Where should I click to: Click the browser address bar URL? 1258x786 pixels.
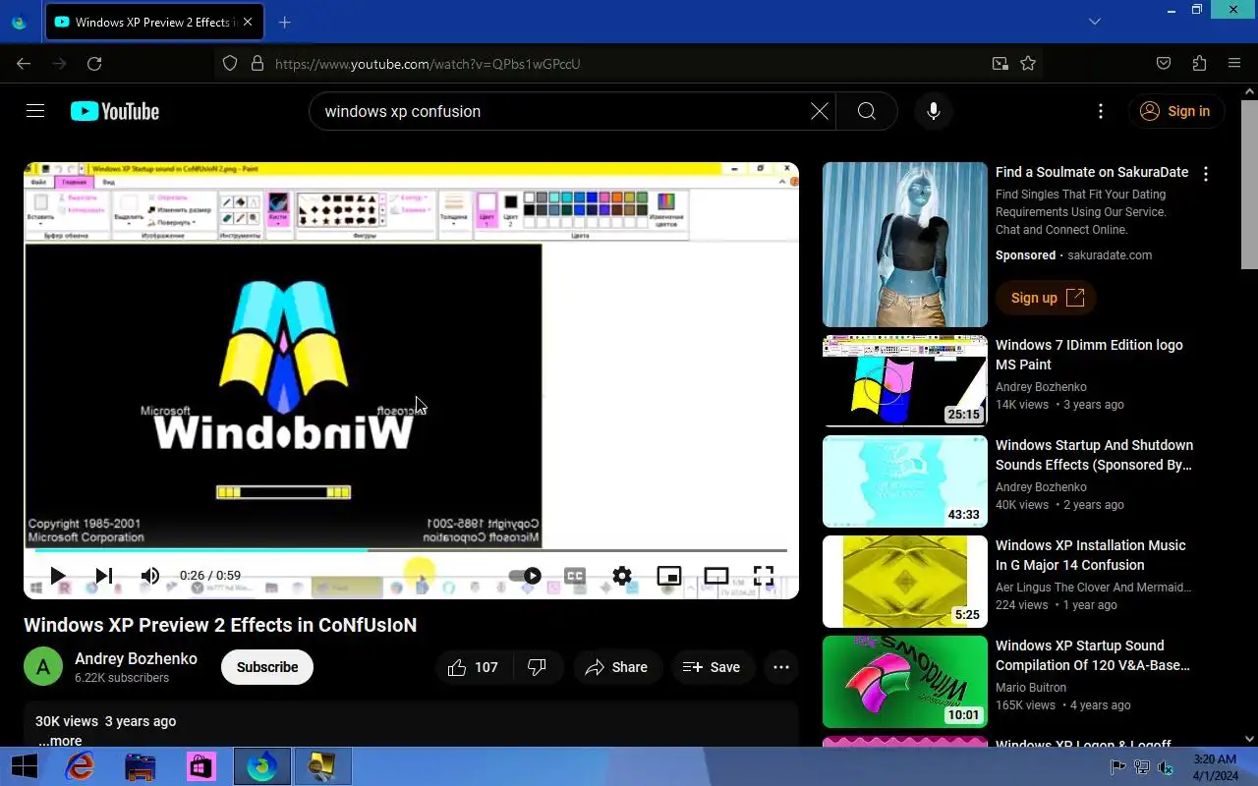[x=428, y=64]
